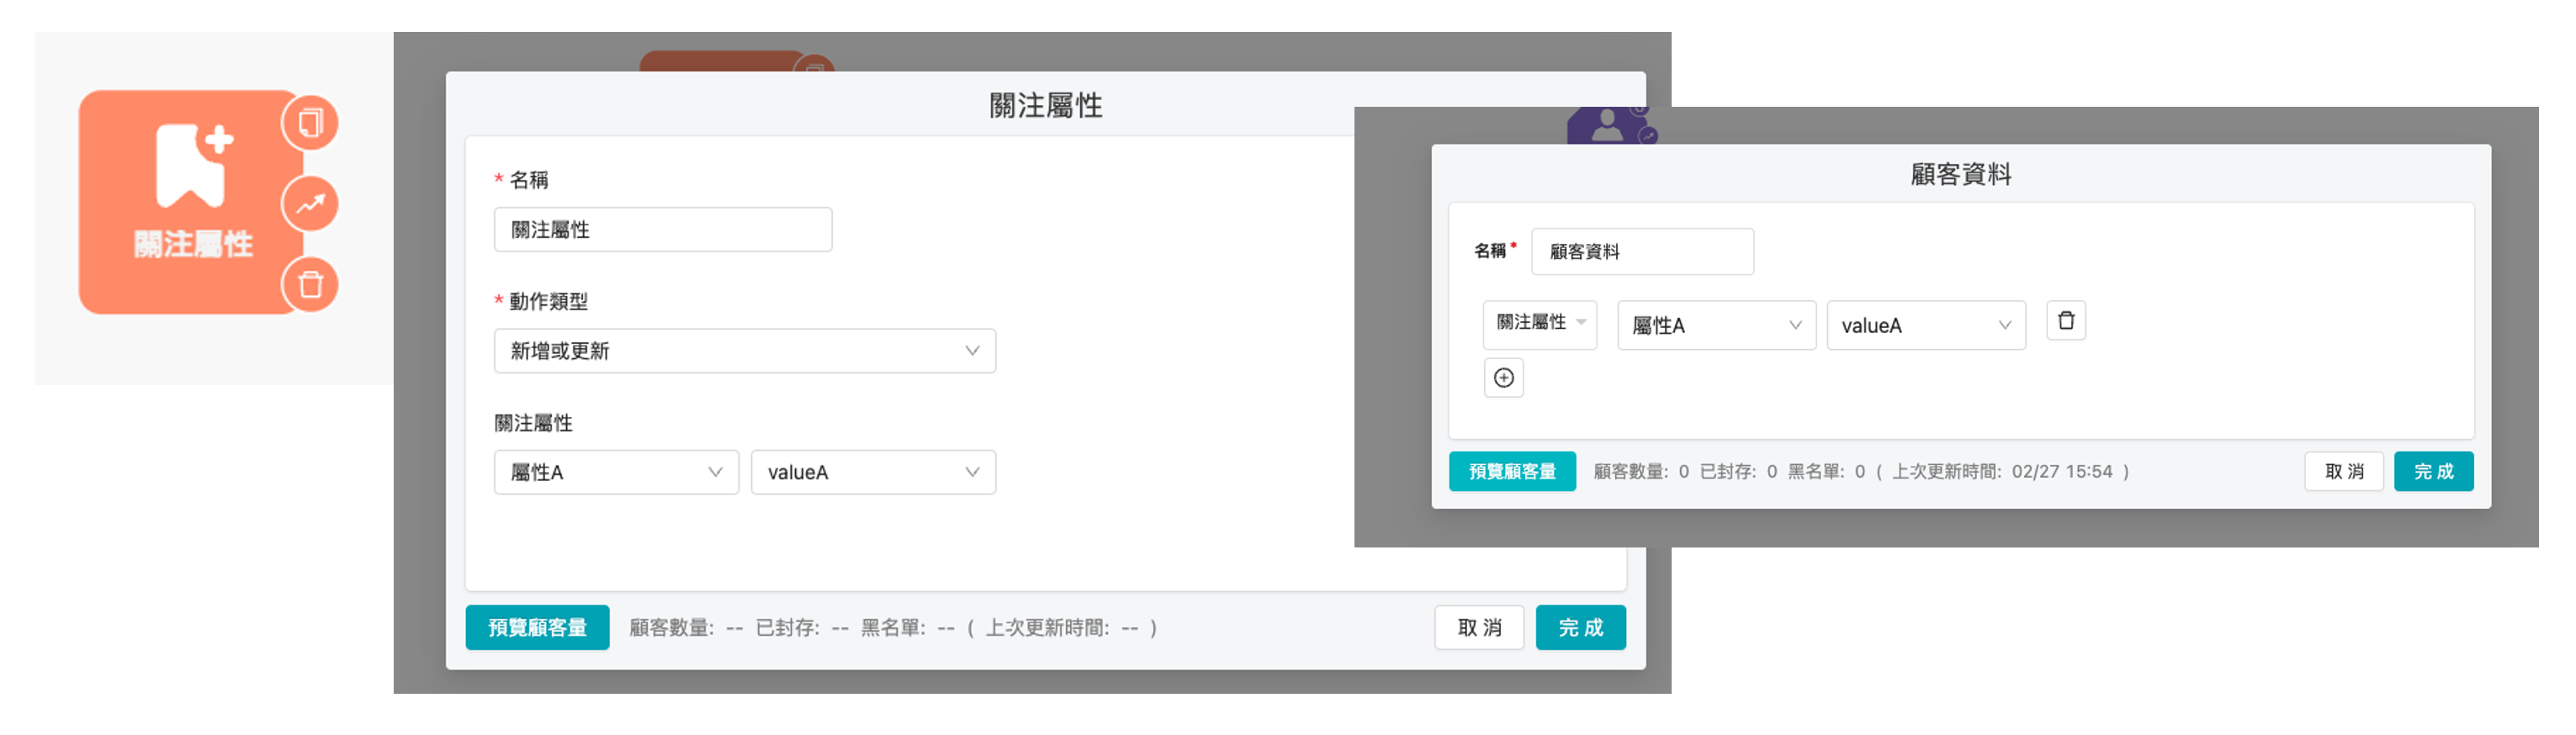Open the 關注屬性 type dropdown in the 顧客資料 dialog

click(x=1540, y=323)
